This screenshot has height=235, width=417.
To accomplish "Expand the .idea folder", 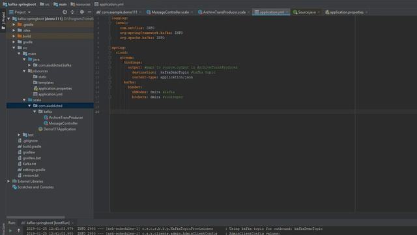I will 14,31.
